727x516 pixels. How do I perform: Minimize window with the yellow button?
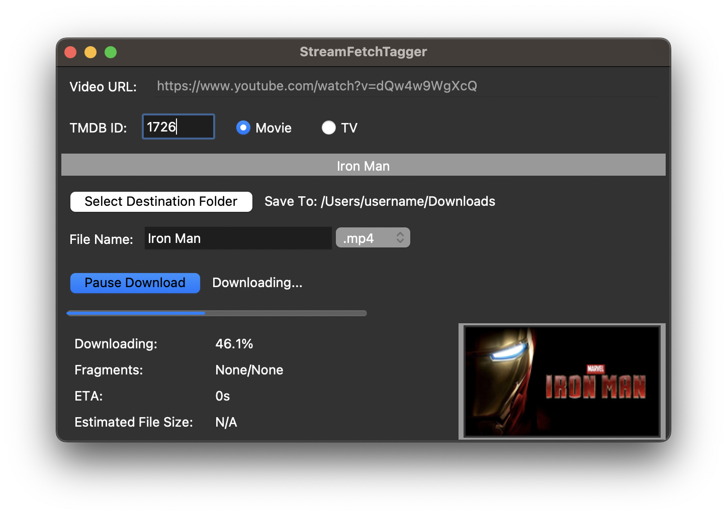[90, 52]
